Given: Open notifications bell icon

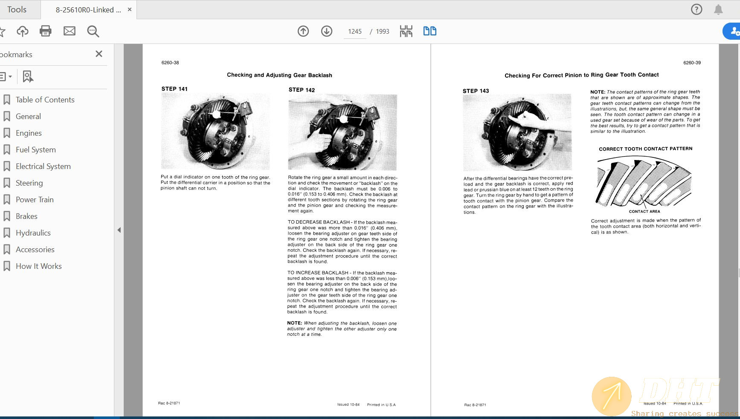Looking at the screenshot, I should [719, 9].
